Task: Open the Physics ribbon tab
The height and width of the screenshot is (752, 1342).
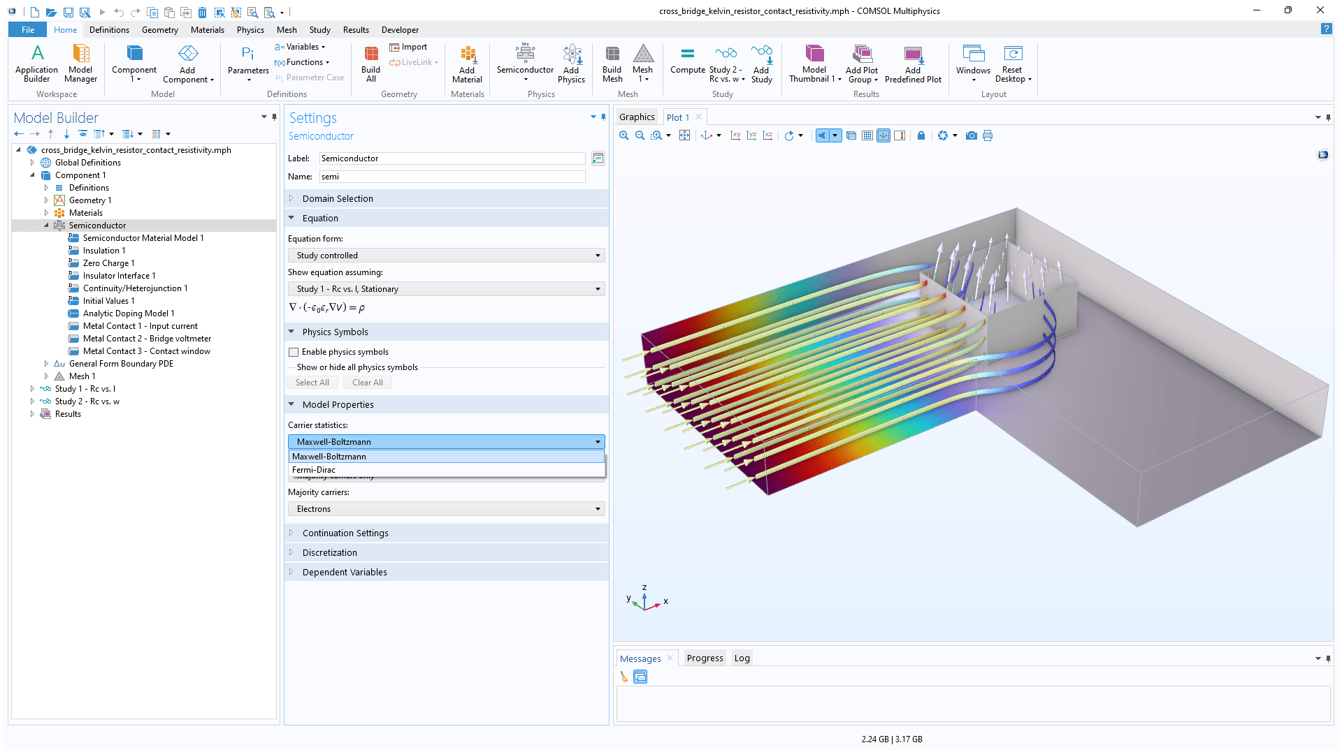Action: pyautogui.click(x=250, y=30)
